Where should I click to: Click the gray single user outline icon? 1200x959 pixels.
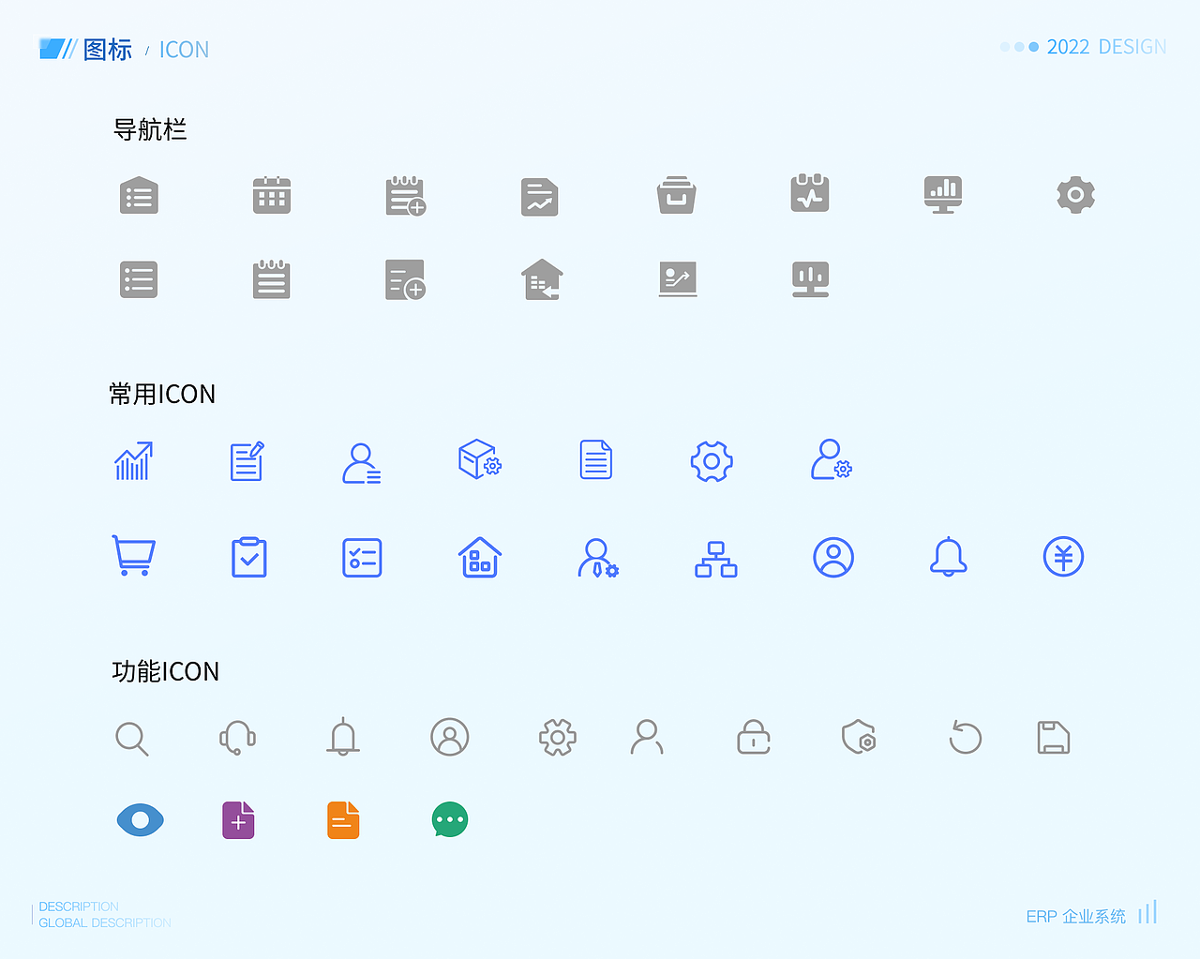coord(647,737)
